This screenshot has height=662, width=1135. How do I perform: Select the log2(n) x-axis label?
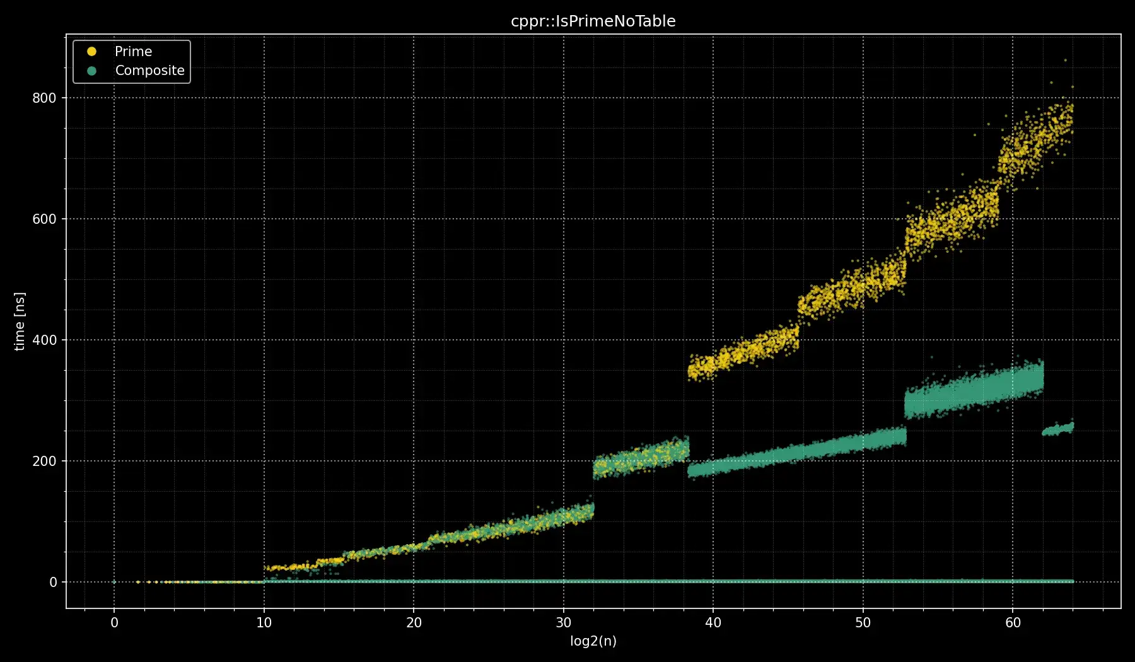[593, 641]
